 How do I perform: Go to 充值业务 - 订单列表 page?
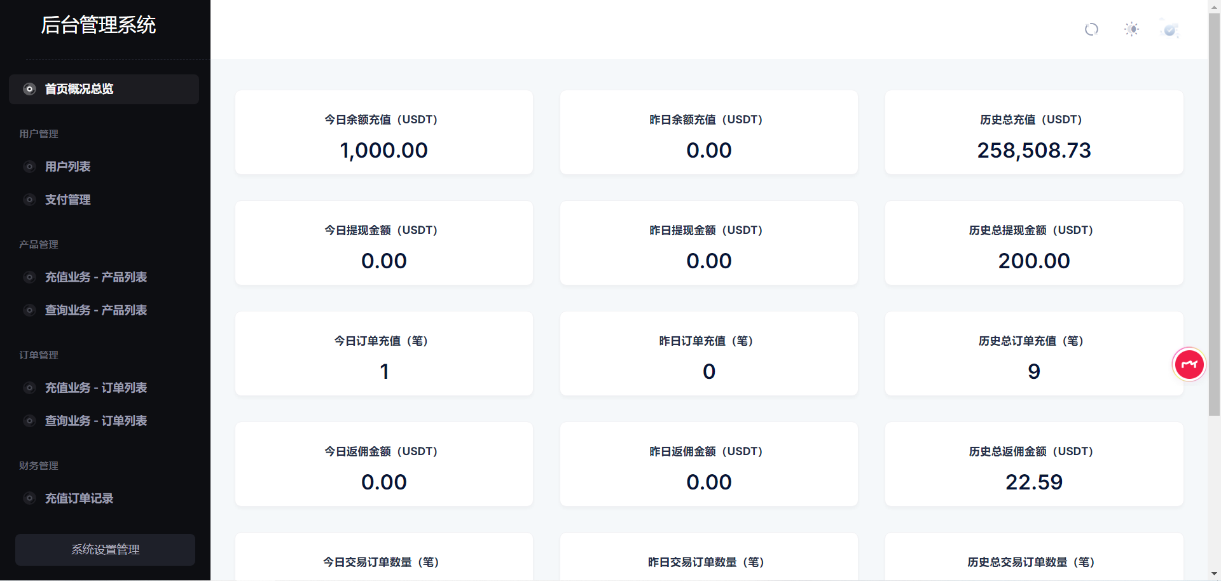[x=96, y=388]
